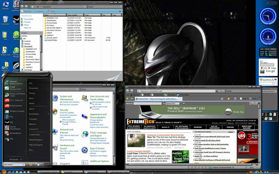Sort by the Date modified column header

pos(75,15)
